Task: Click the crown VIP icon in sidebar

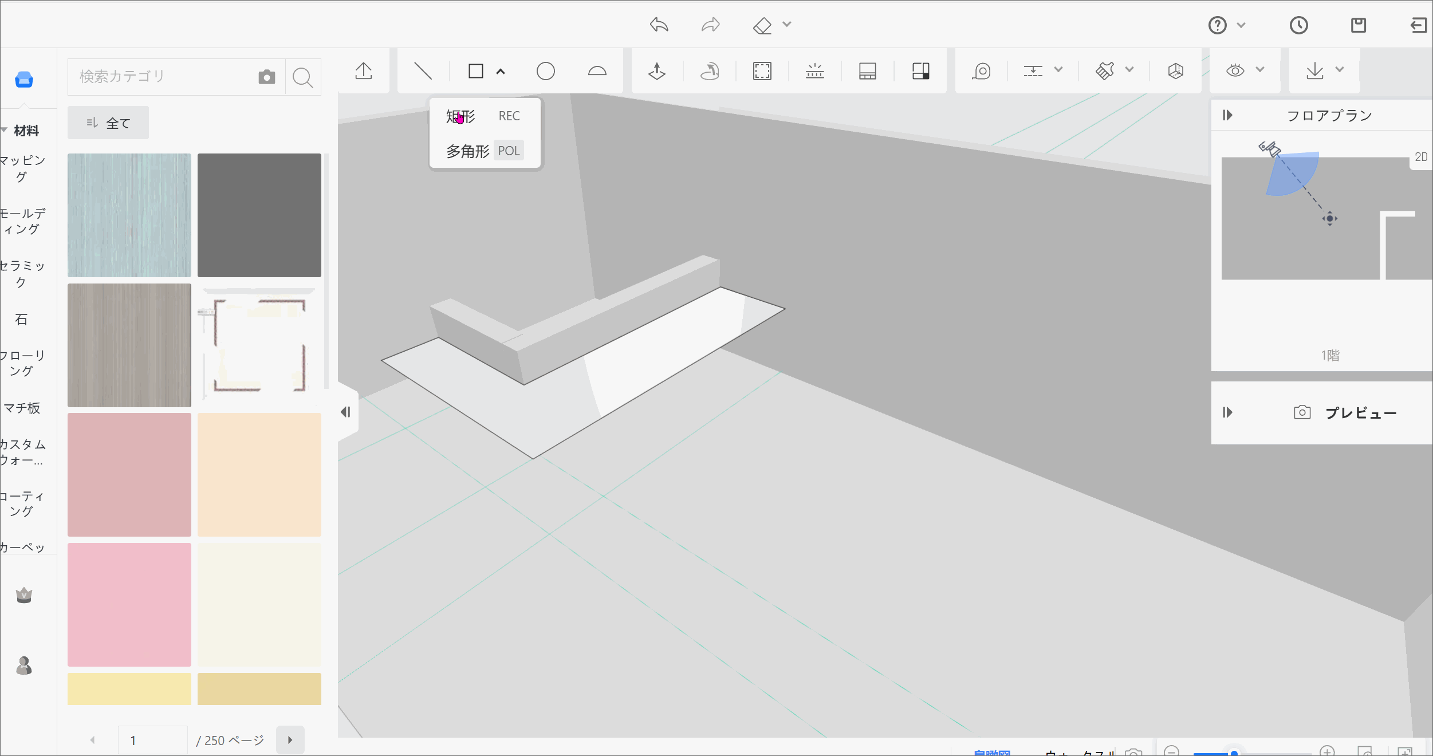Action: (24, 596)
